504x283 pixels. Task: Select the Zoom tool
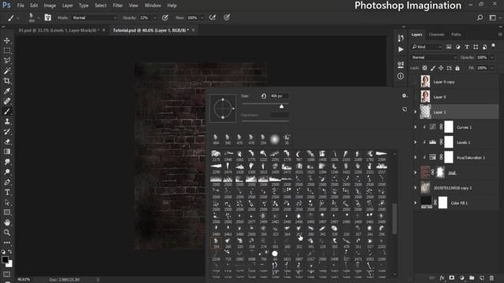point(7,233)
